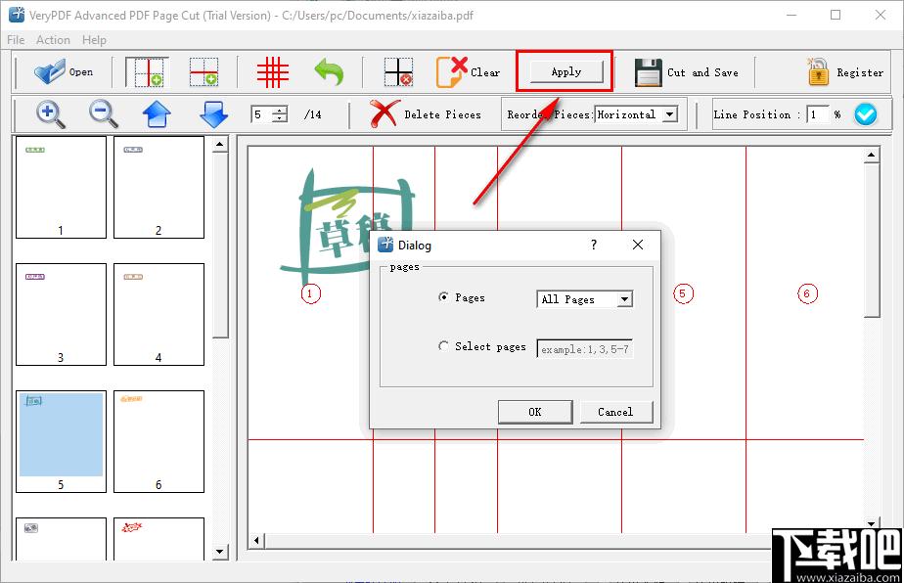This screenshot has width=904, height=583.
Task: Click the page range example field
Action: [x=585, y=349]
